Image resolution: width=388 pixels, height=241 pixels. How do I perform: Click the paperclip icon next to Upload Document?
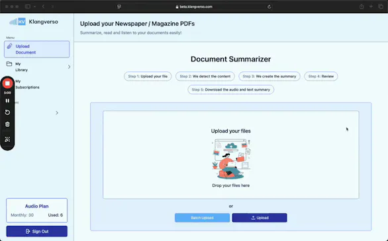[x=9, y=46]
